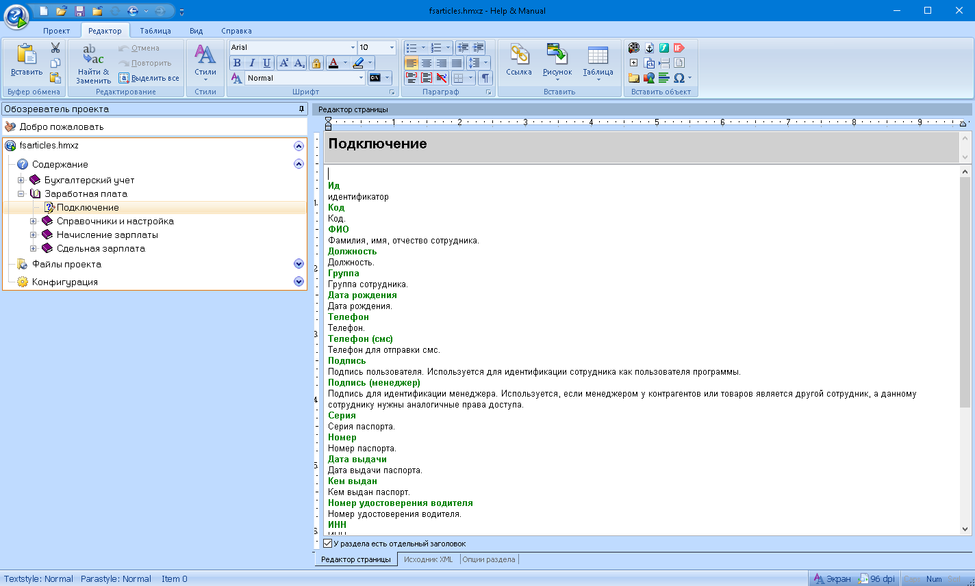Toggle bold formatting button

pyautogui.click(x=237, y=63)
